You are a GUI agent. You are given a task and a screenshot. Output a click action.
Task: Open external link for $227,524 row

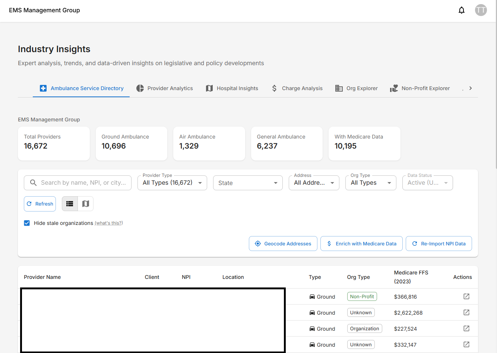click(x=466, y=328)
